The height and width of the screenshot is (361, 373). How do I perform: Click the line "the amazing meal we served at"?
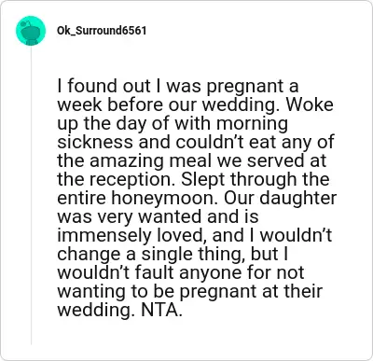192,160
